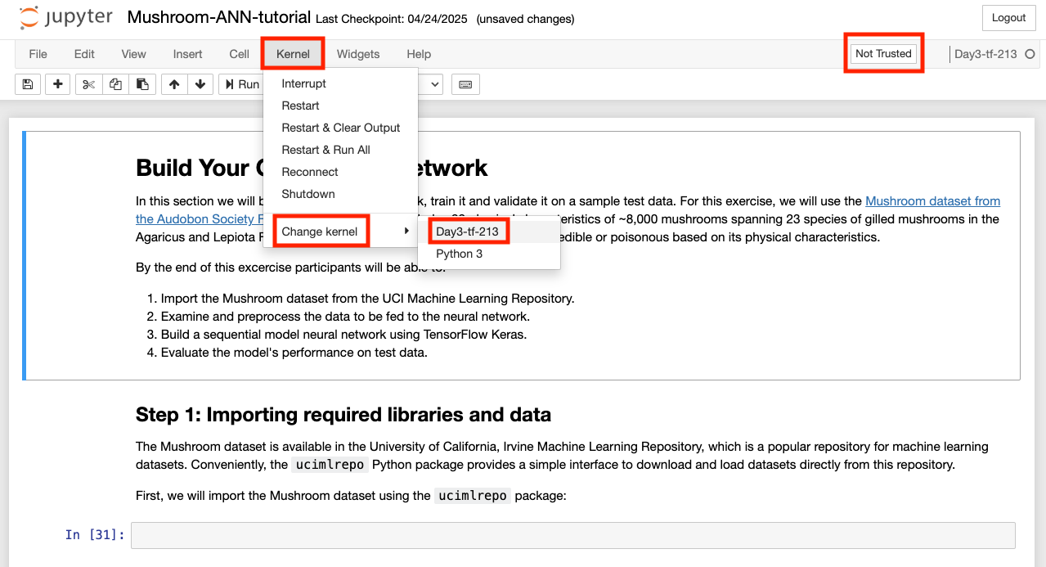Click into the empty code cell In [31]
The height and width of the screenshot is (567, 1046).
(x=572, y=535)
